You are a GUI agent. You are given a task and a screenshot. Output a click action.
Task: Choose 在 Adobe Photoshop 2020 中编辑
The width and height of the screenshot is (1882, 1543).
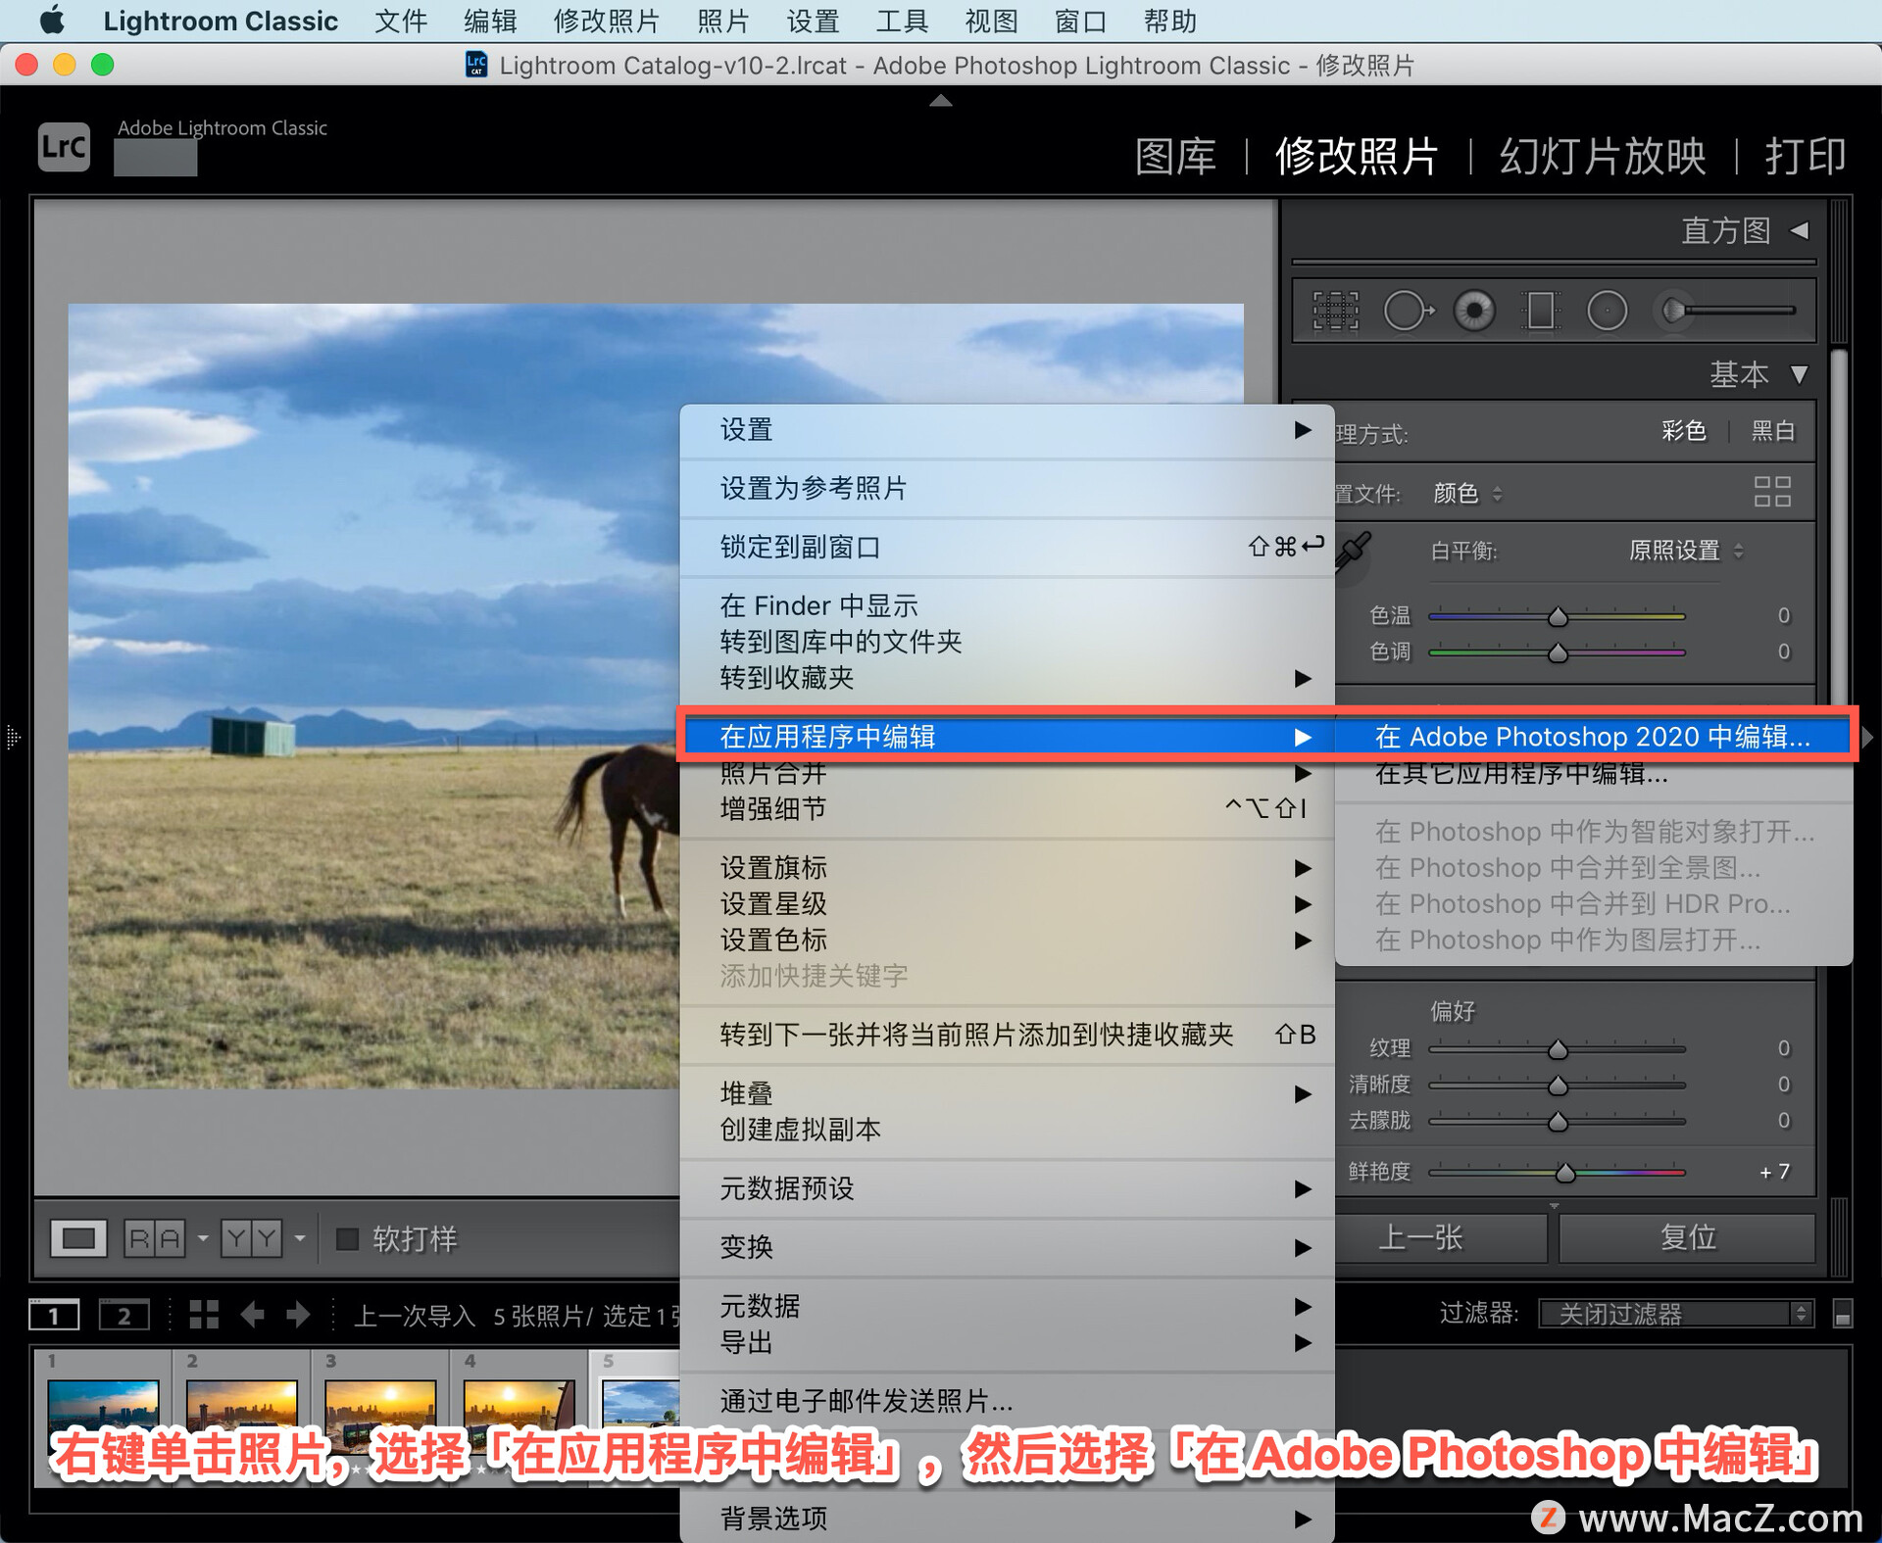(1593, 737)
